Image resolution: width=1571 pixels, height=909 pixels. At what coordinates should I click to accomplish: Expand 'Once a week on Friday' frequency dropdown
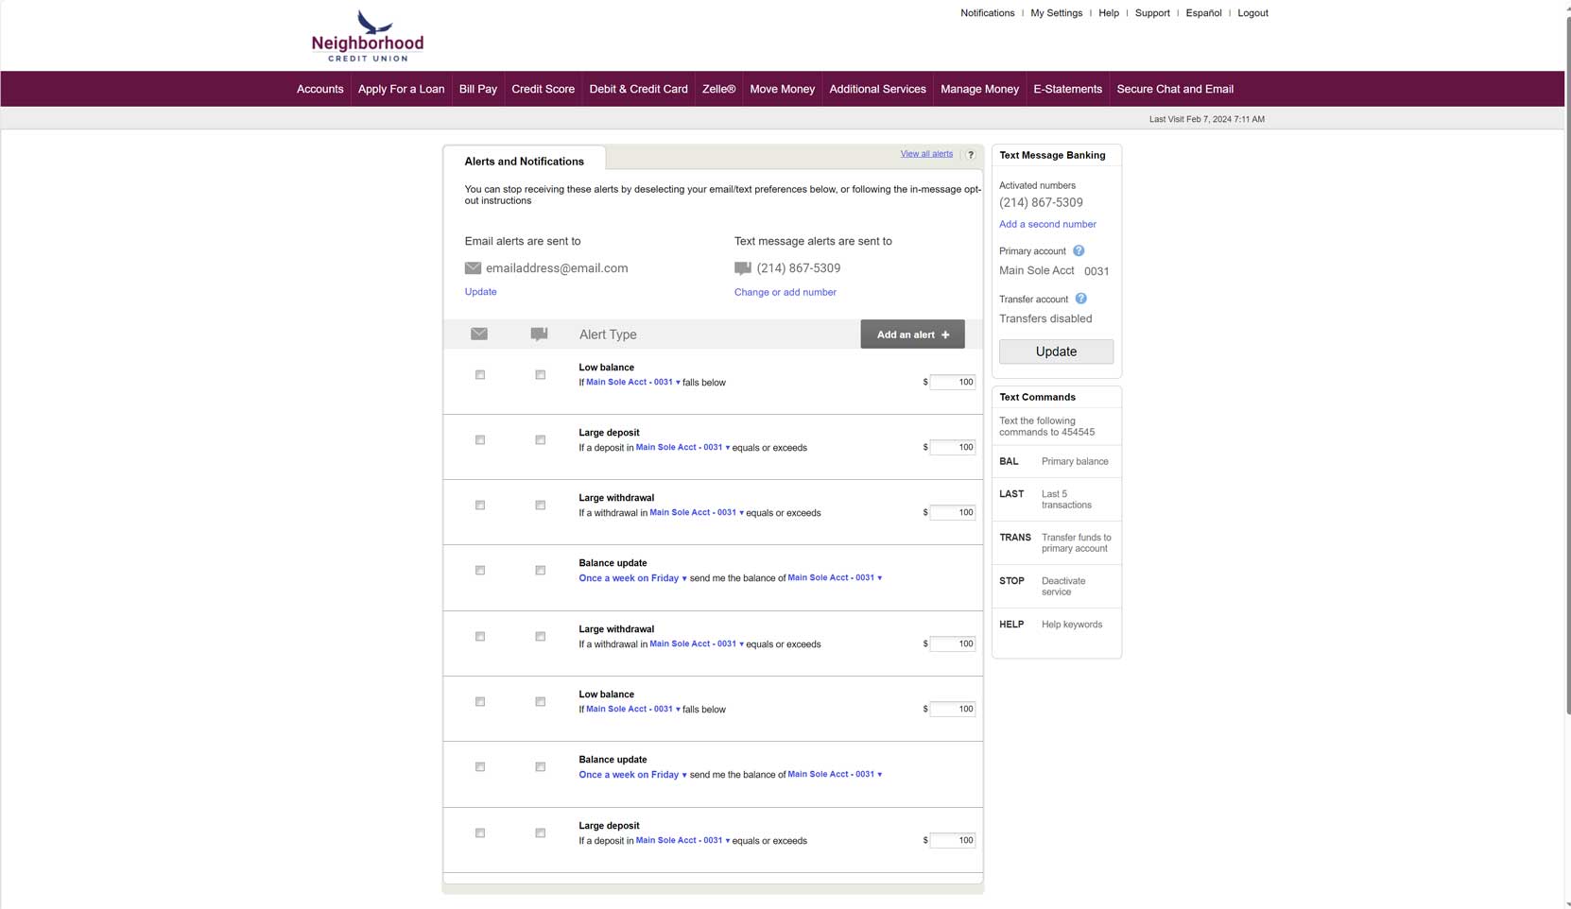tap(632, 578)
